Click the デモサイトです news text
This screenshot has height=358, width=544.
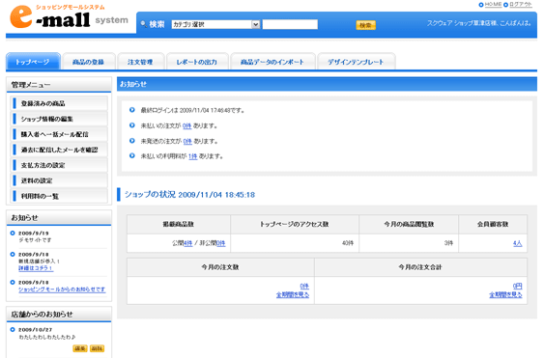[35, 240]
